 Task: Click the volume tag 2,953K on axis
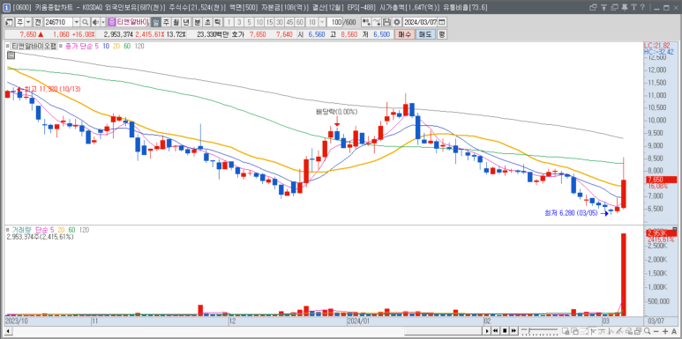click(x=661, y=233)
